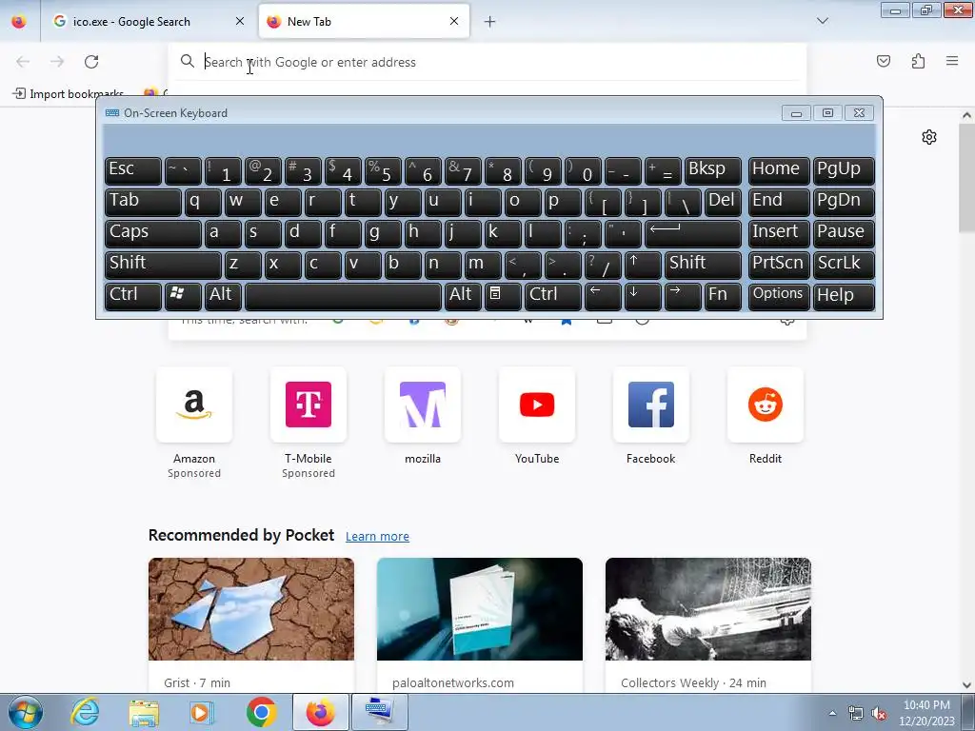Expand the list all tabs chevron

pos(822,21)
